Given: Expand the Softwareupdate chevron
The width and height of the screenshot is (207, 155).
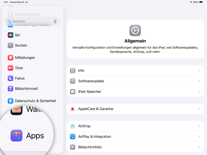Looking at the screenshot, I should [x=199, y=81].
